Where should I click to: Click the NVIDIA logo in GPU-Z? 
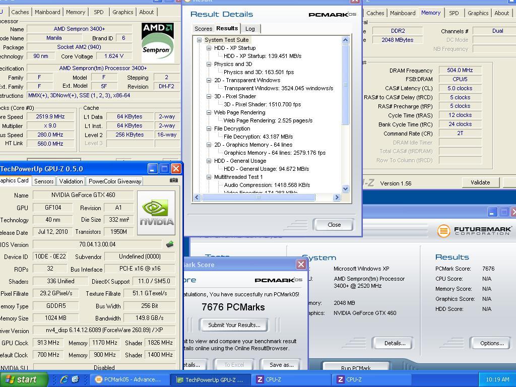(x=156, y=213)
